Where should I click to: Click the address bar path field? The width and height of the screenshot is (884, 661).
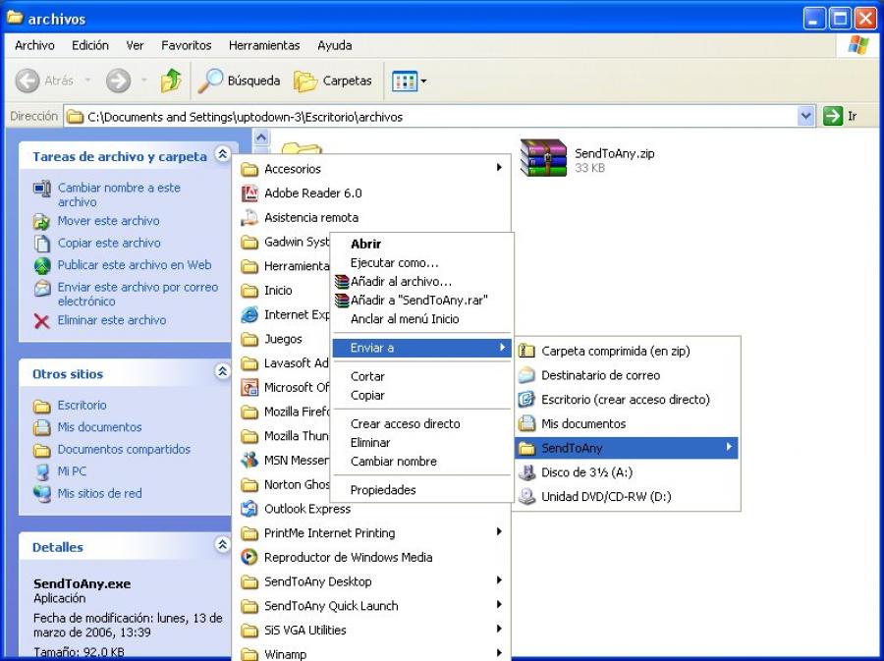431,117
